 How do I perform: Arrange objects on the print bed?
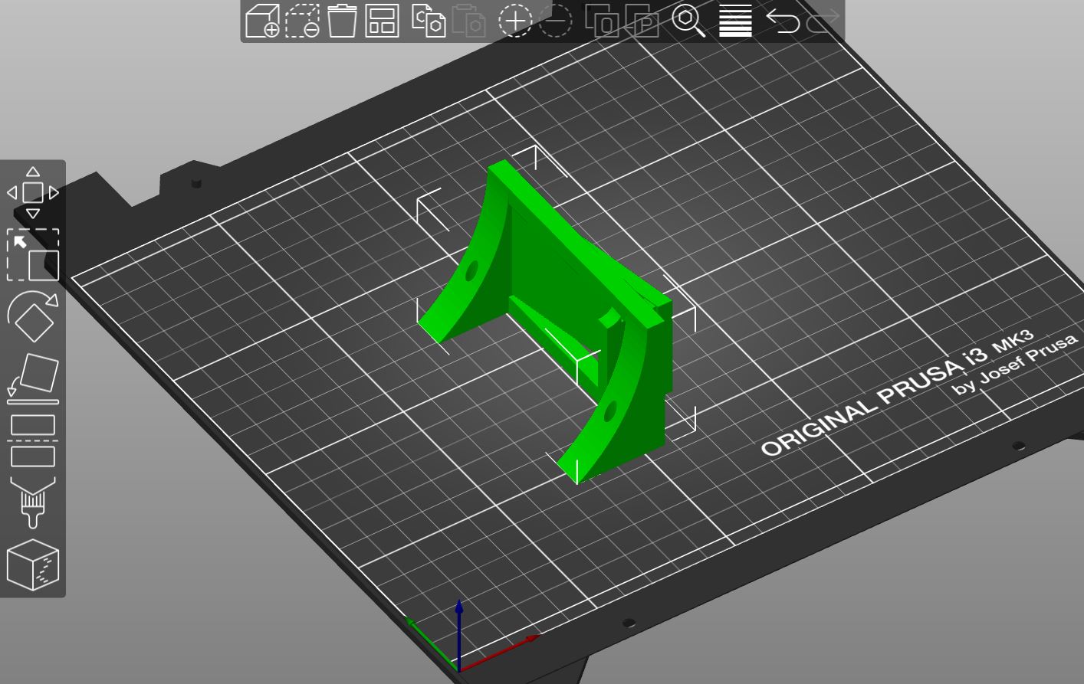pos(382,21)
